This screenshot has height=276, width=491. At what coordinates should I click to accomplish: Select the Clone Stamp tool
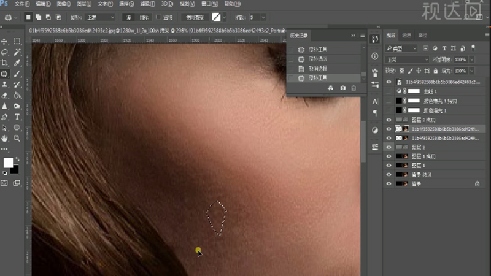pyautogui.click(x=4, y=85)
